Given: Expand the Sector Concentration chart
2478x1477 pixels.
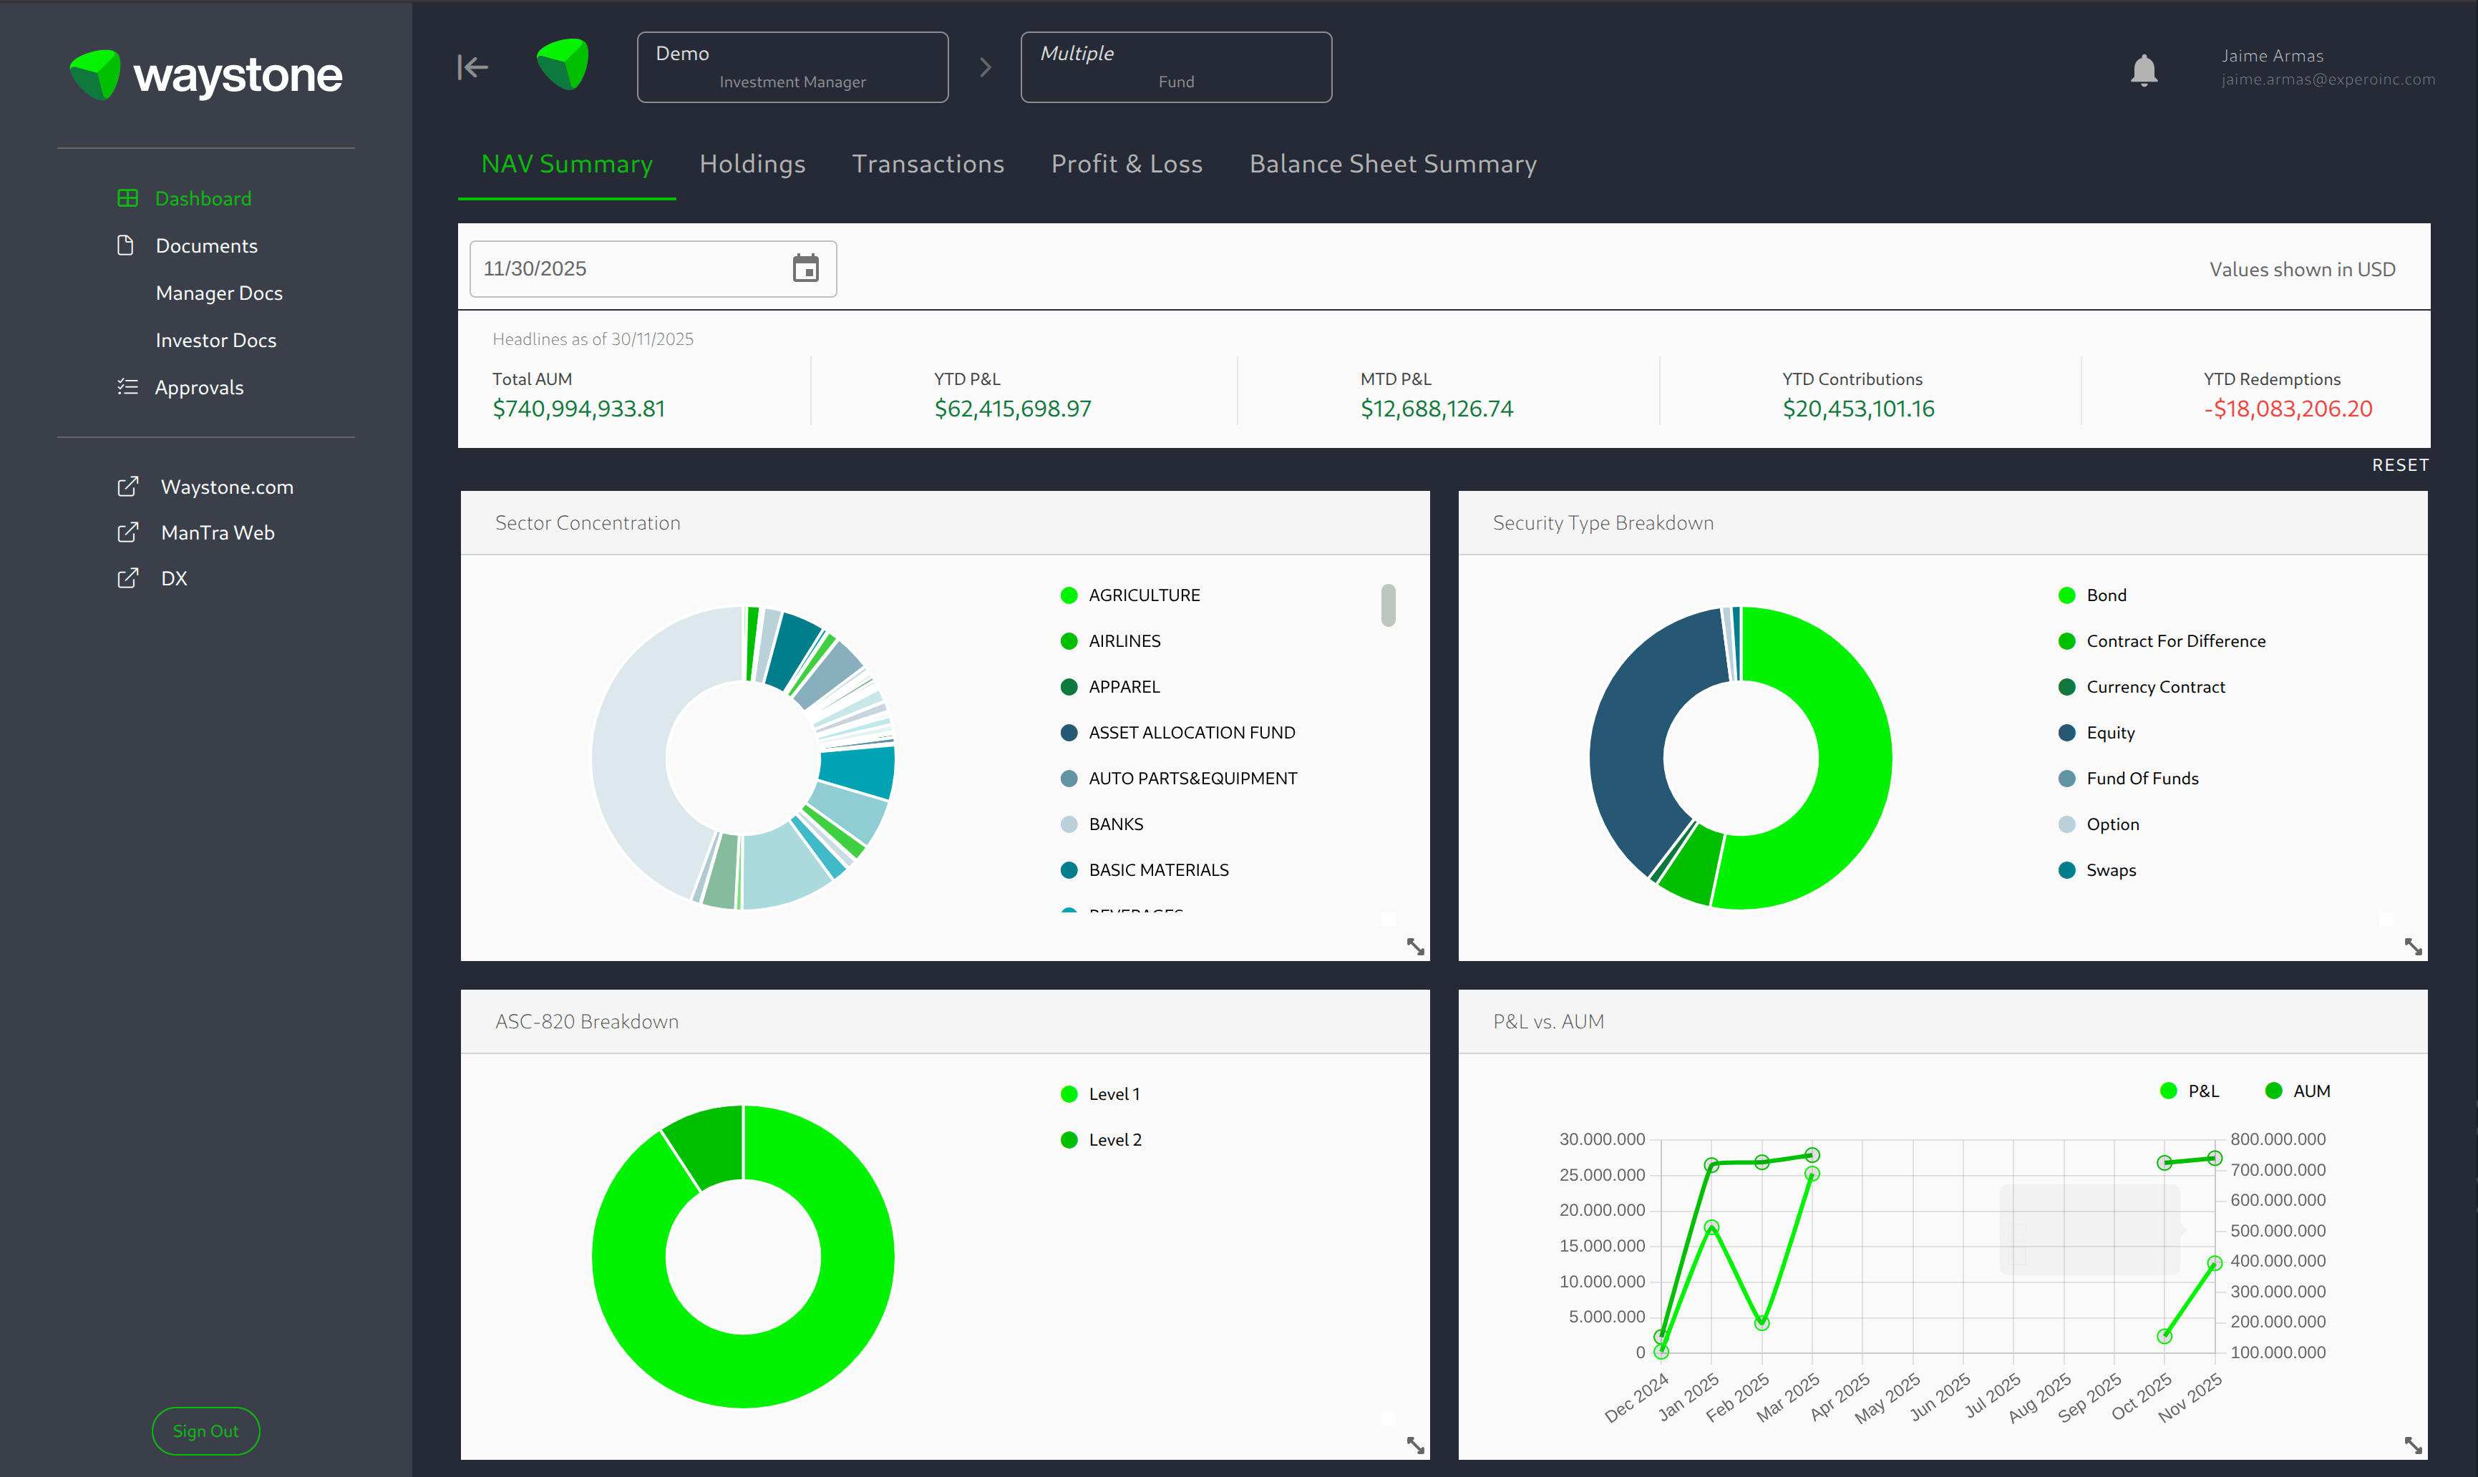Looking at the screenshot, I should pos(1414,947).
